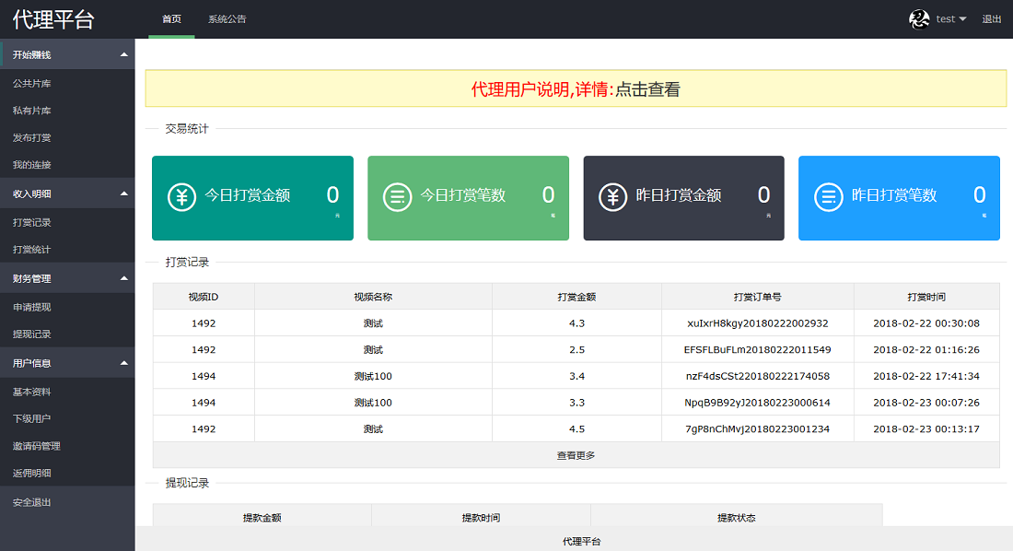This screenshot has width=1013, height=551.
Task: Click the list icon on 今日打赏笔数 card
Action: click(397, 197)
